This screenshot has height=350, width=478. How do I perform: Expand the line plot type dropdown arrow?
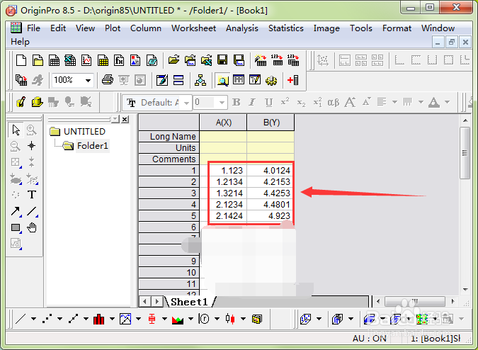coord(33,319)
